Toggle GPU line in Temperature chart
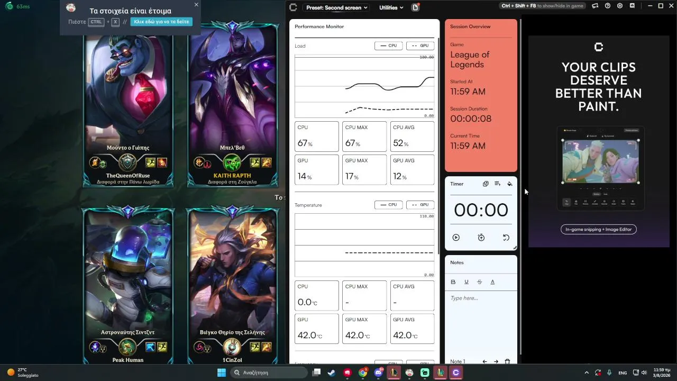The width and height of the screenshot is (677, 381). 420,205
